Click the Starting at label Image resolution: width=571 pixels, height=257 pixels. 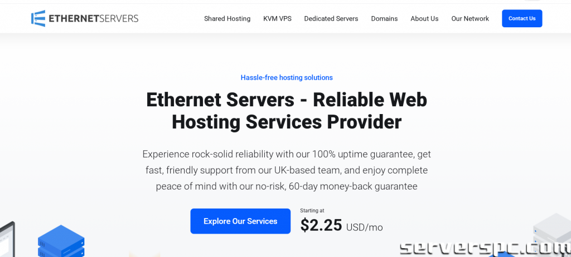pos(312,210)
